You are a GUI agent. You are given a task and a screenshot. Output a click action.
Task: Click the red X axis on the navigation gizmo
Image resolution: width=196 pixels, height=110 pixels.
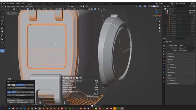click(x=160, y=16)
